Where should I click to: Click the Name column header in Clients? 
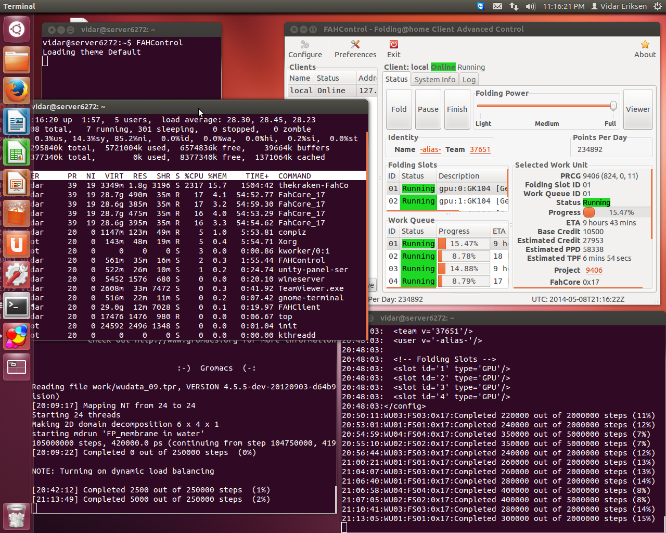[301, 78]
